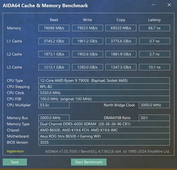This screenshot has width=177, height=170.
Task: Click the Write column header
Action: 87,20
